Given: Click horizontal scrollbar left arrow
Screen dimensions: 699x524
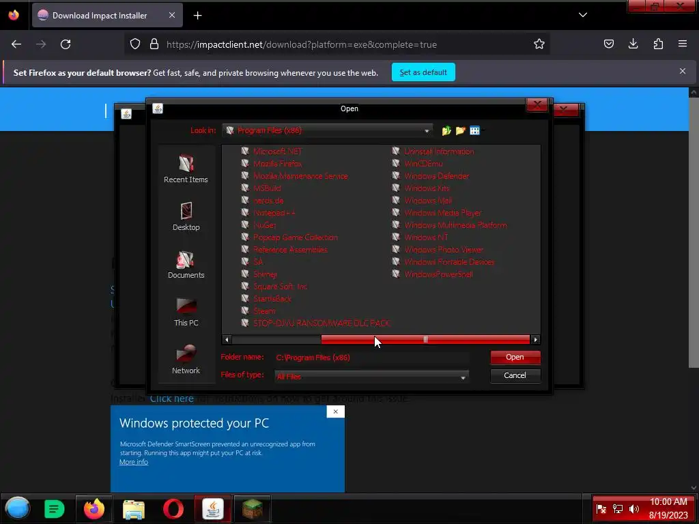Looking at the screenshot, I should tap(227, 340).
